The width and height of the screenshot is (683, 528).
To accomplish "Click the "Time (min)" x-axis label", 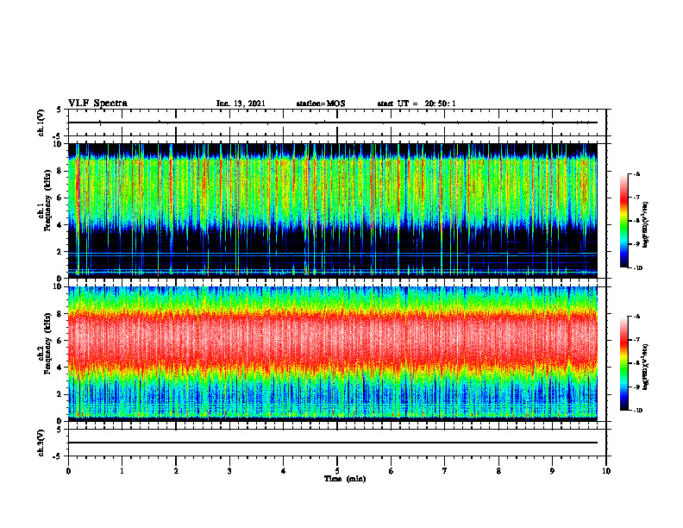I will point(345,479).
